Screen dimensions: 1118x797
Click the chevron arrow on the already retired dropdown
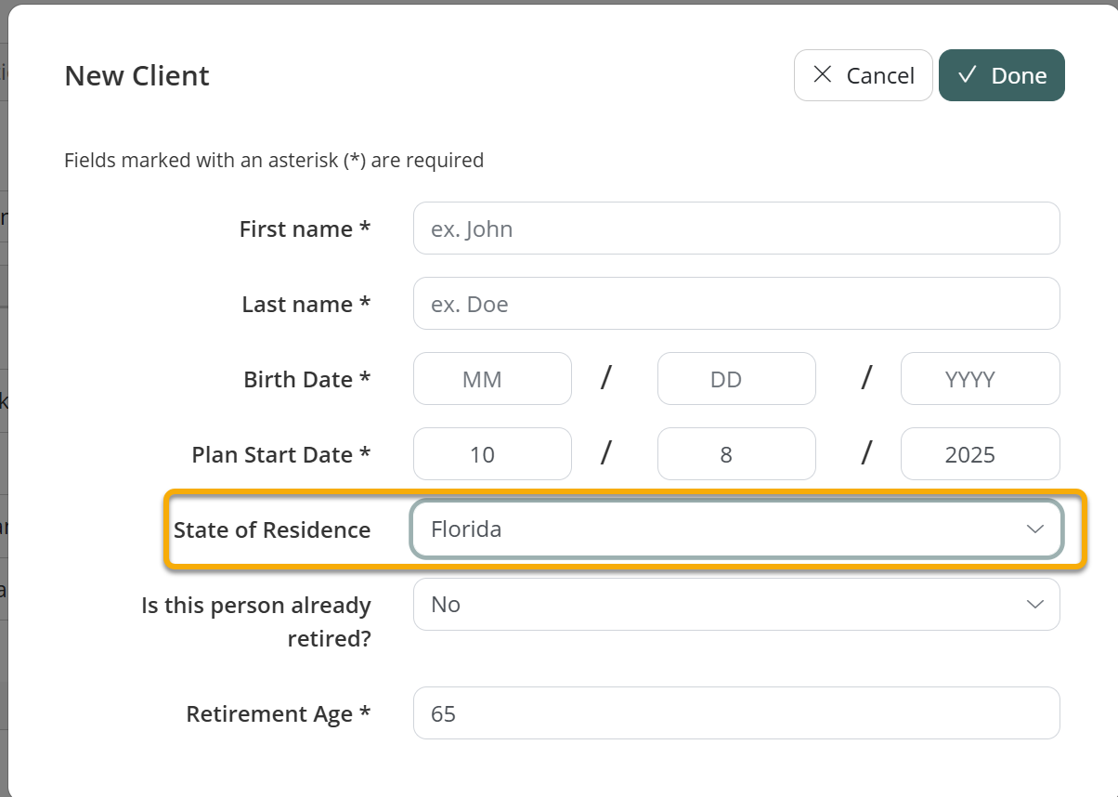(x=1034, y=605)
